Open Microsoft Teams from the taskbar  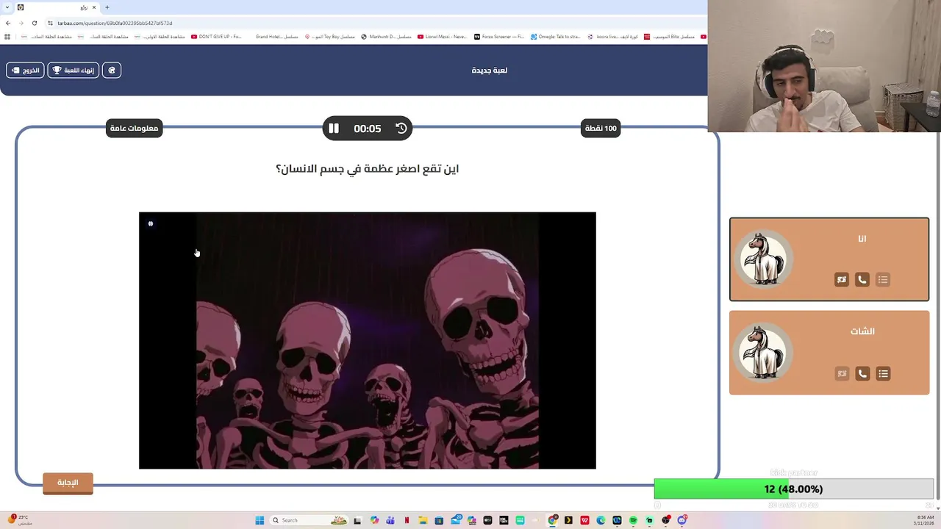(390, 520)
